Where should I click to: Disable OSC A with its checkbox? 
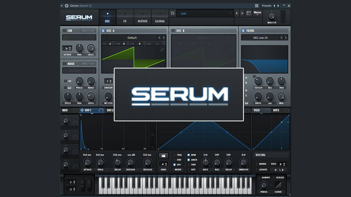click(x=103, y=31)
